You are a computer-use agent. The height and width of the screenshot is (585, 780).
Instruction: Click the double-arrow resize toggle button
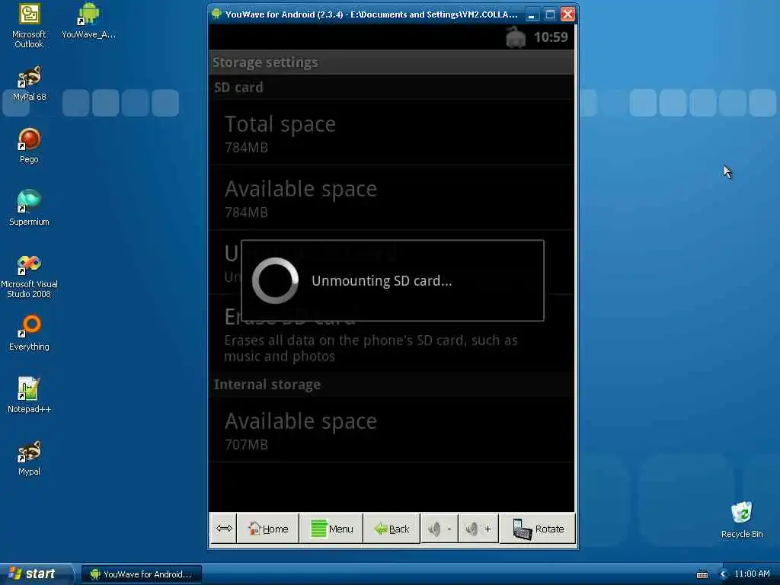(x=224, y=529)
